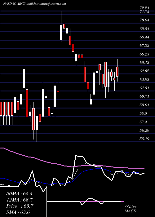Click the 5MA : 63.6 reading
The image size is (155, 217).
point(18,212)
